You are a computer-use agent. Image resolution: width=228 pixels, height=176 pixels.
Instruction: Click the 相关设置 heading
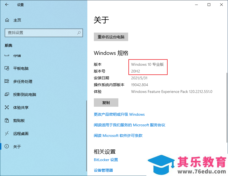(105, 152)
